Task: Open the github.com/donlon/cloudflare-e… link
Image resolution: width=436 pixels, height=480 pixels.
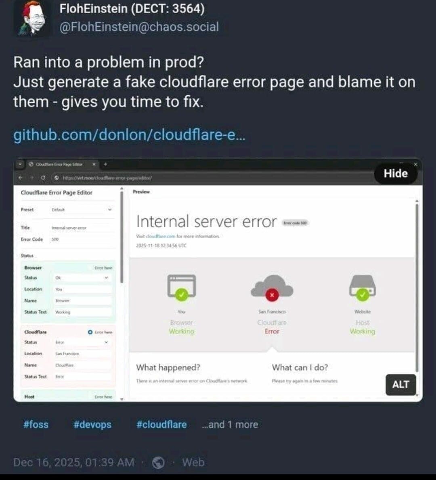Action: [x=129, y=134]
